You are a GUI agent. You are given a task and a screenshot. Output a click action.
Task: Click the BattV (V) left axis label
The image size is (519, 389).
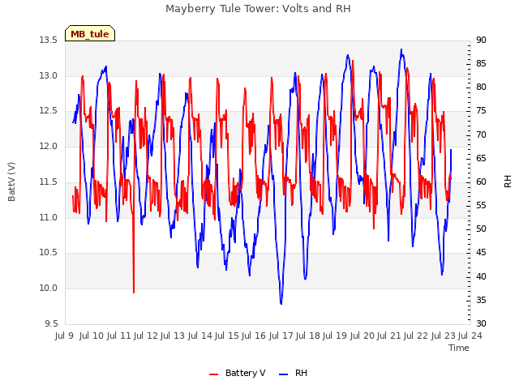pos(11,182)
